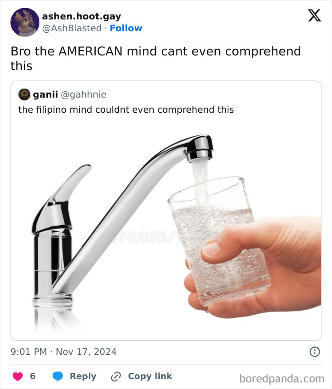The width and height of the screenshot is (332, 389).
Task: Open the tweet info icon beside the timestamp
Action: (315, 352)
